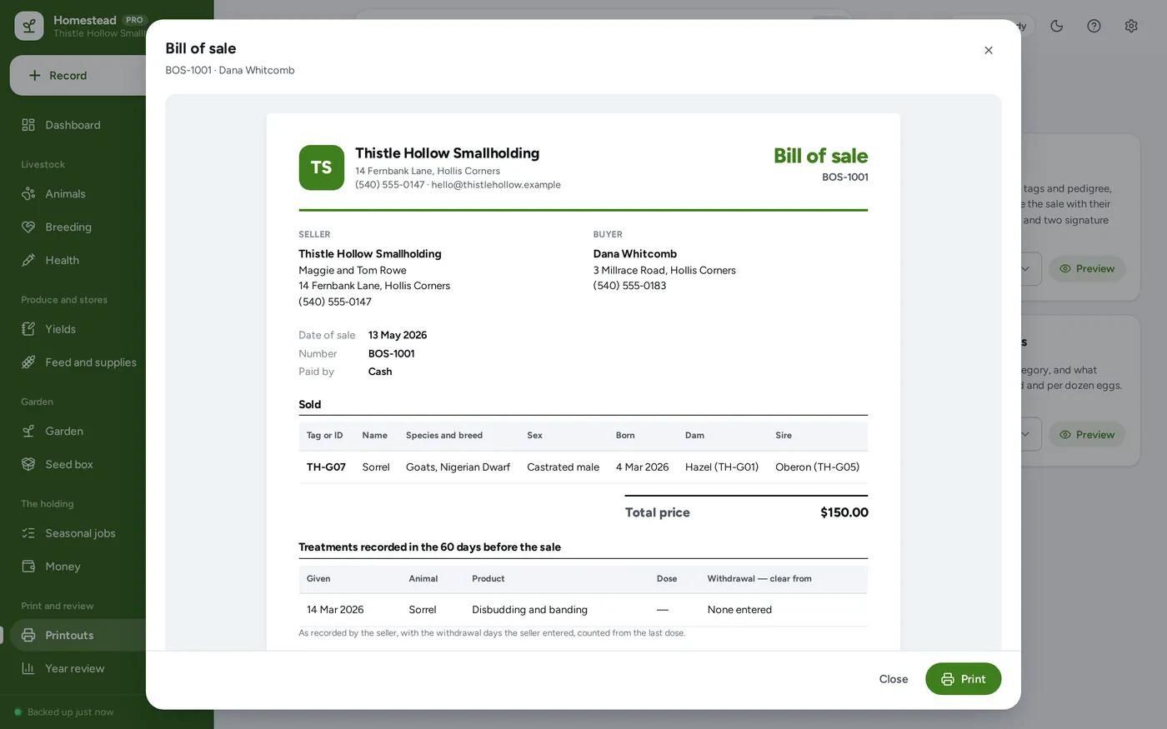1167x729 pixels.
Task: Click the 'None entered' withdrawal cell
Action: [739, 610]
